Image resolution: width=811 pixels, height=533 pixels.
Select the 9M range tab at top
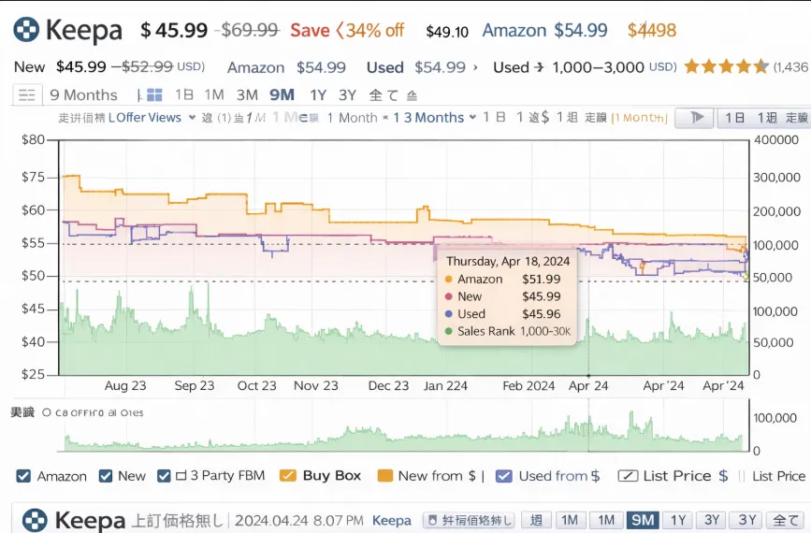pyautogui.click(x=282, y=94)
